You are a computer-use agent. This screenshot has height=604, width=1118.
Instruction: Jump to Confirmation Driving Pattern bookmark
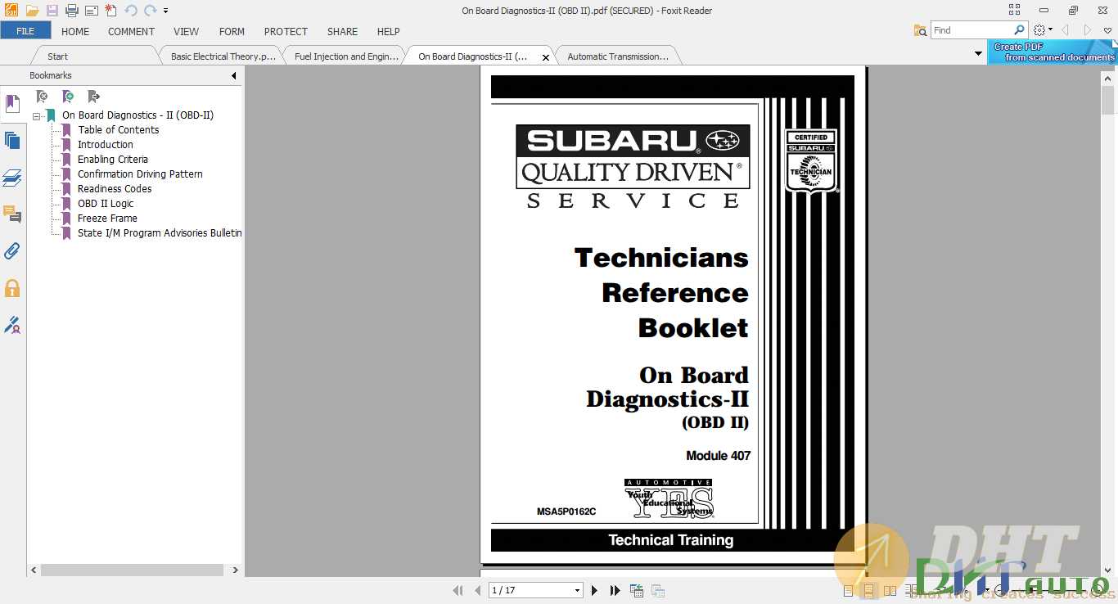(140, 174)
